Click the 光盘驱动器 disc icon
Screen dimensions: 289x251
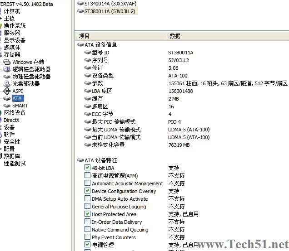[x=7, y=84]
